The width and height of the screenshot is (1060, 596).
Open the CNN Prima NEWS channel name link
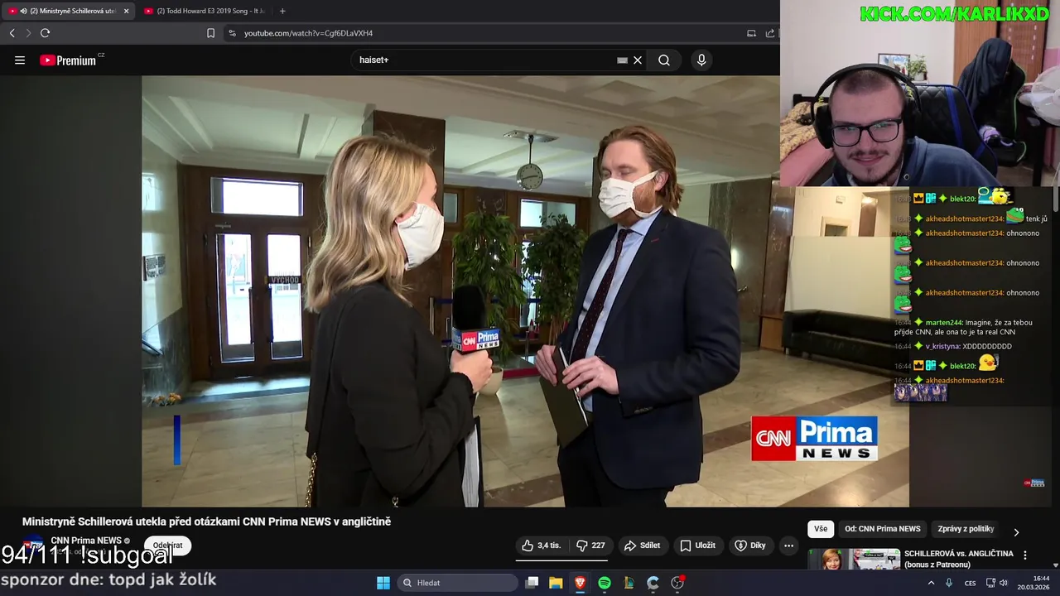tap(86, 541)
